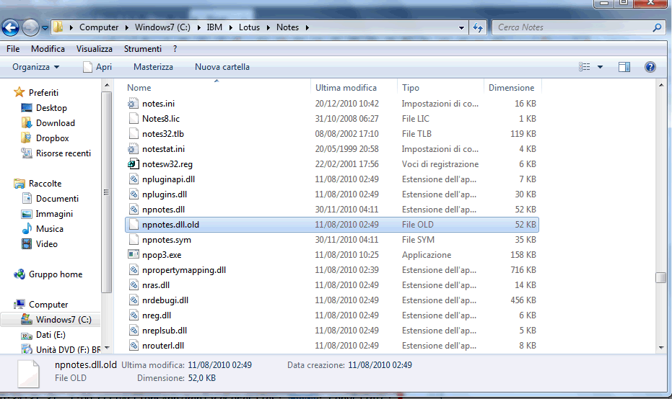Click the IBM breadcrumb in the address bar
This screenshot has height=399, width=672.
pos(214,27)
